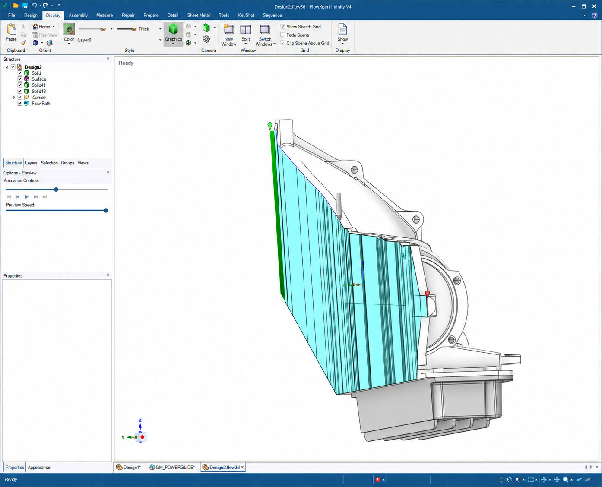The width and height of the screenshot is (602, 487).
Task: Click the camera rotate icon below the green cube
Action: [x=206, y=39]
